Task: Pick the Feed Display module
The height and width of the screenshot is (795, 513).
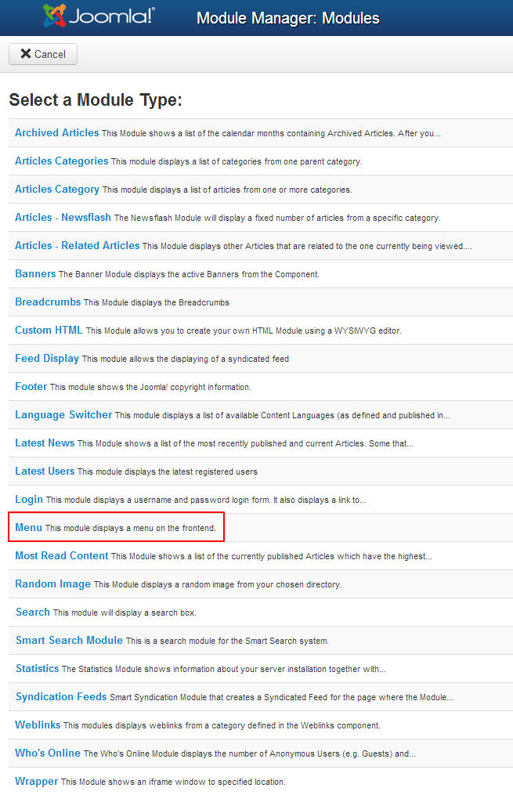Action: [x=47, y=359]
